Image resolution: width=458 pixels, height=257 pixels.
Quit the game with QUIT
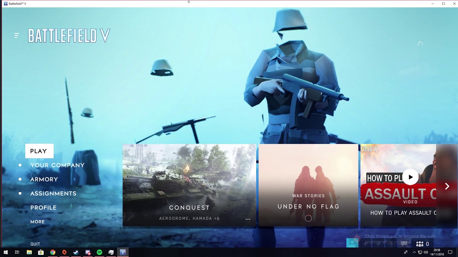[35, 244]
